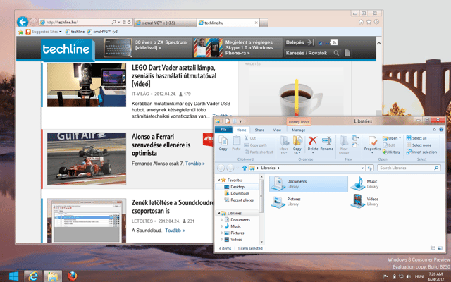Click Internet Explorer tools gear icon
451x282 pixels.
coord(376,22)
